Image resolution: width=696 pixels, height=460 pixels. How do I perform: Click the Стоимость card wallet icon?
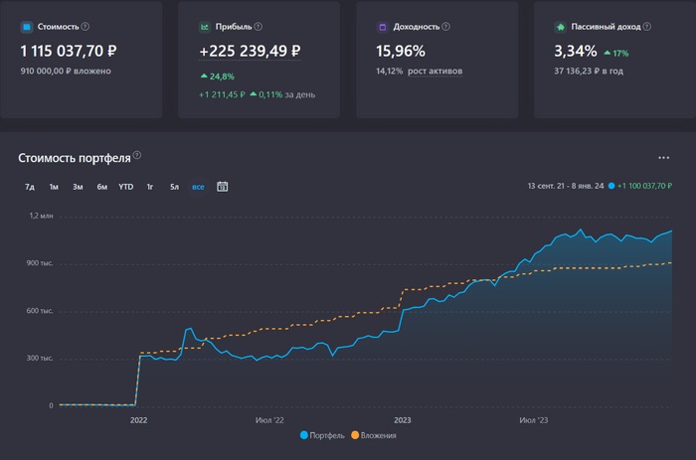[x=26, y=27]
